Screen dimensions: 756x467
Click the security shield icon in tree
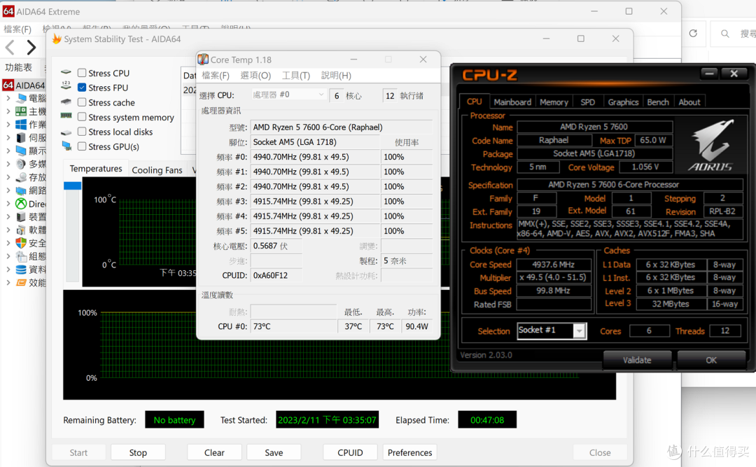[21, 243]
